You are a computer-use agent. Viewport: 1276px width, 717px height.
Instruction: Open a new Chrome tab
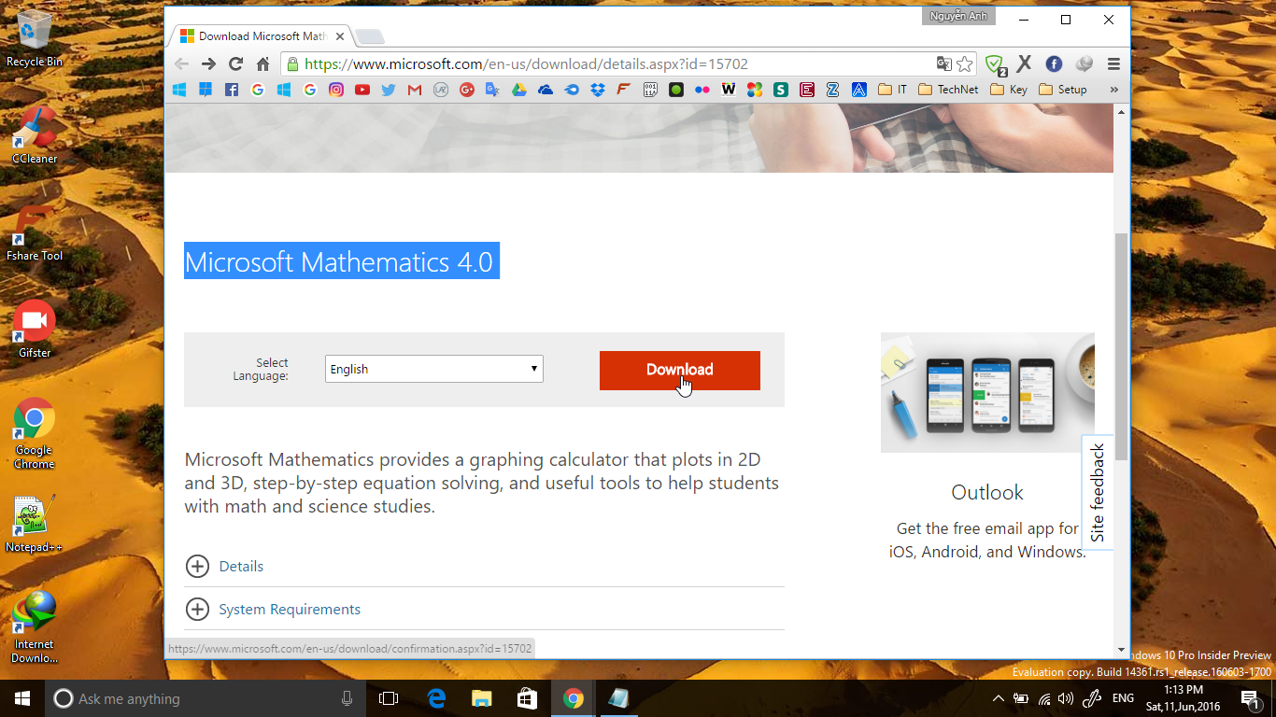tap(370, 36)
